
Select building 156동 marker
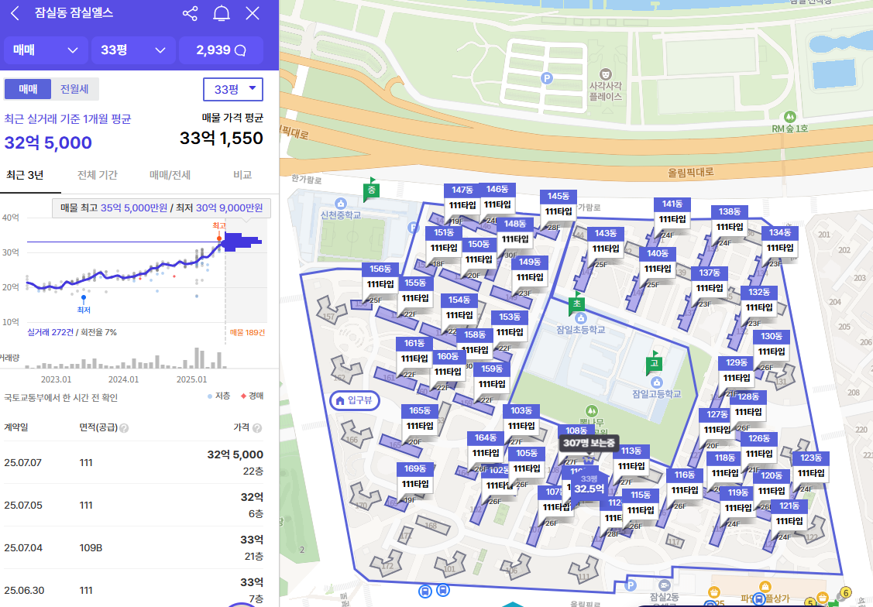click(380, 276)
